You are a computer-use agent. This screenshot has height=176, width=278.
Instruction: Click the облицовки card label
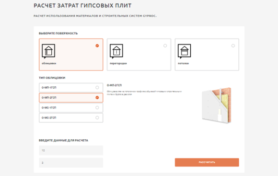49,63
